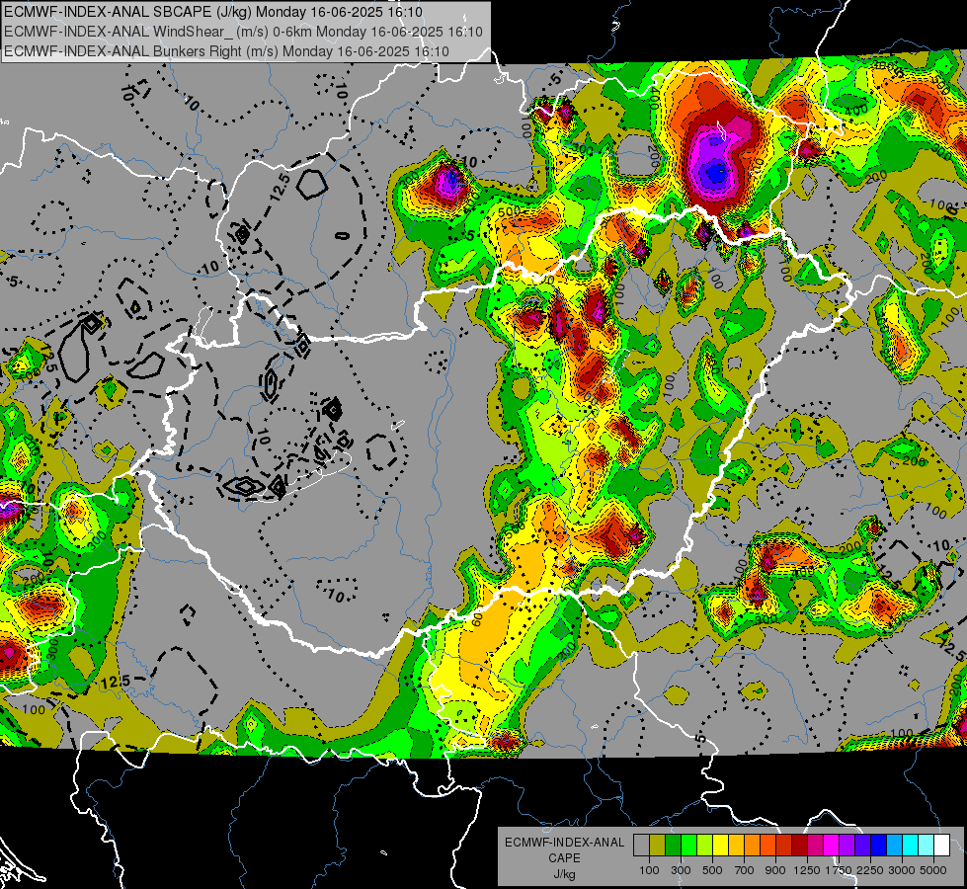This screenshot has height=889, width=967.
Task: Click the olive swatch above the 100 tick
Action: pos(657,846)
